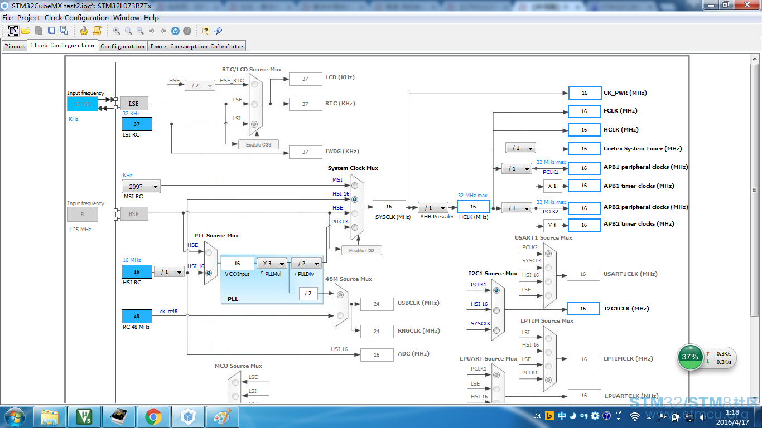
Task: Click the LSE Input frequency field
Action: pos(83,104)
